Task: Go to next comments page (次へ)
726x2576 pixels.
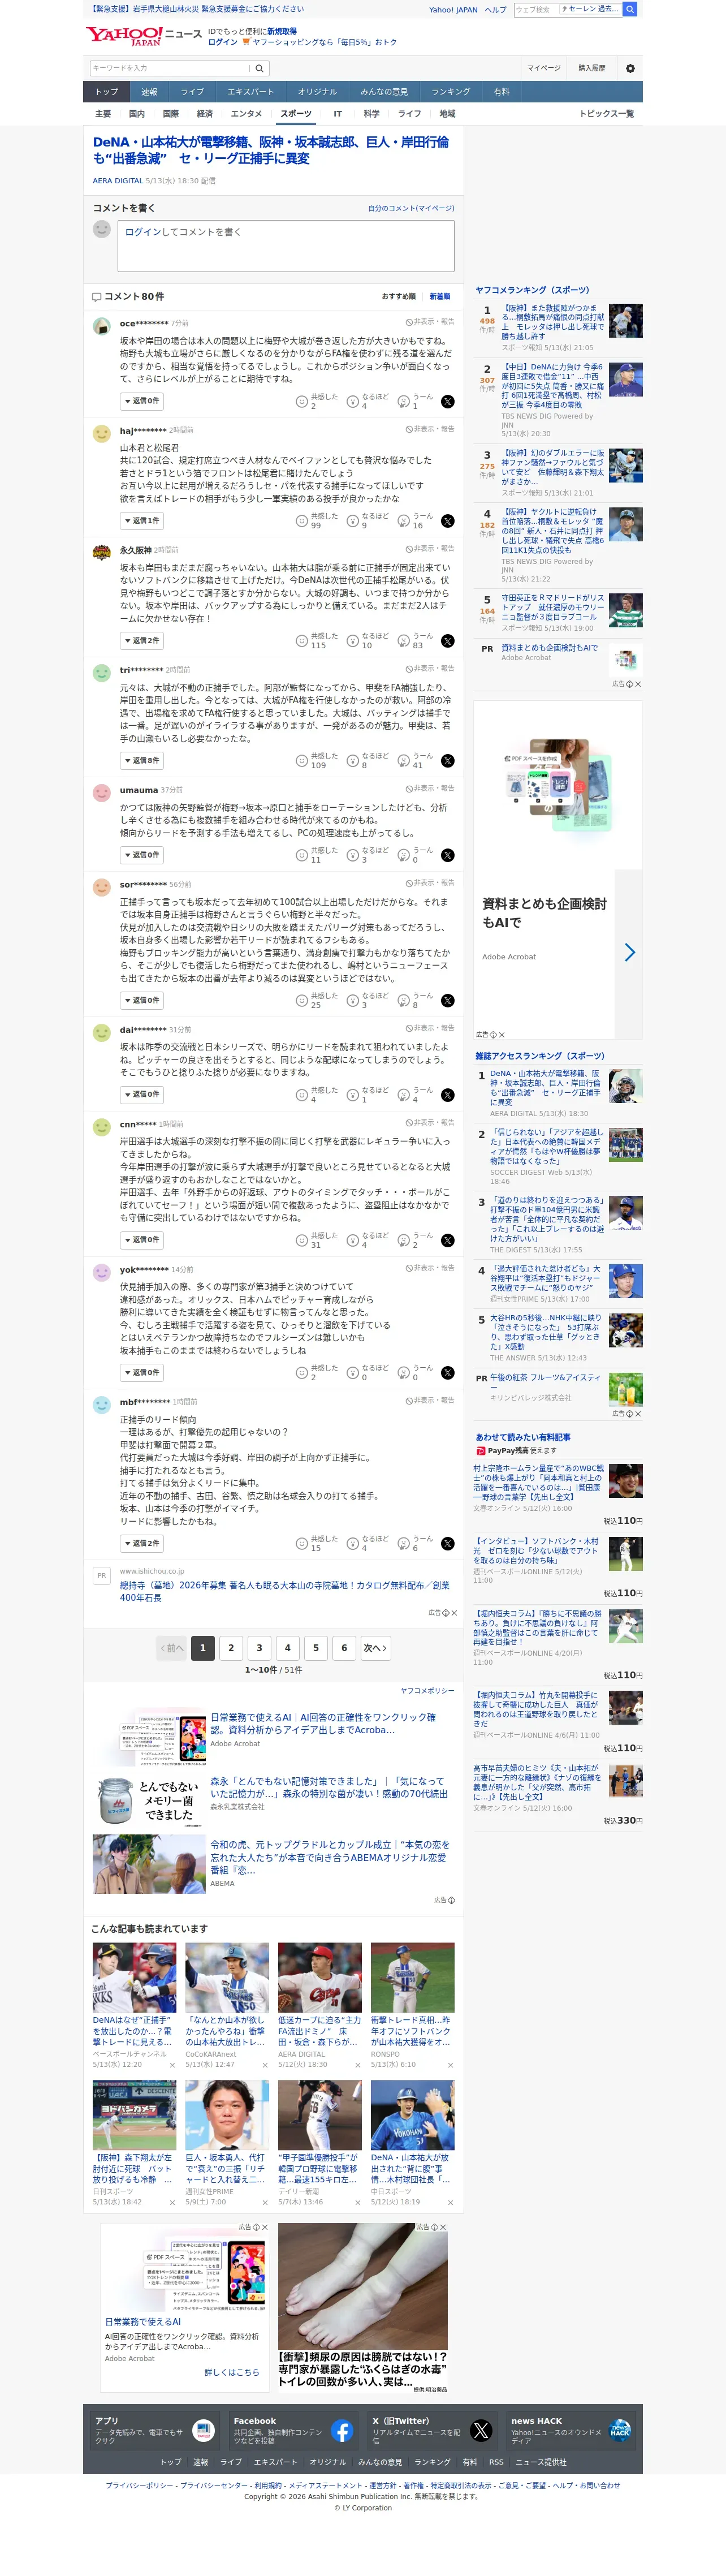Action: point(375,1648)
